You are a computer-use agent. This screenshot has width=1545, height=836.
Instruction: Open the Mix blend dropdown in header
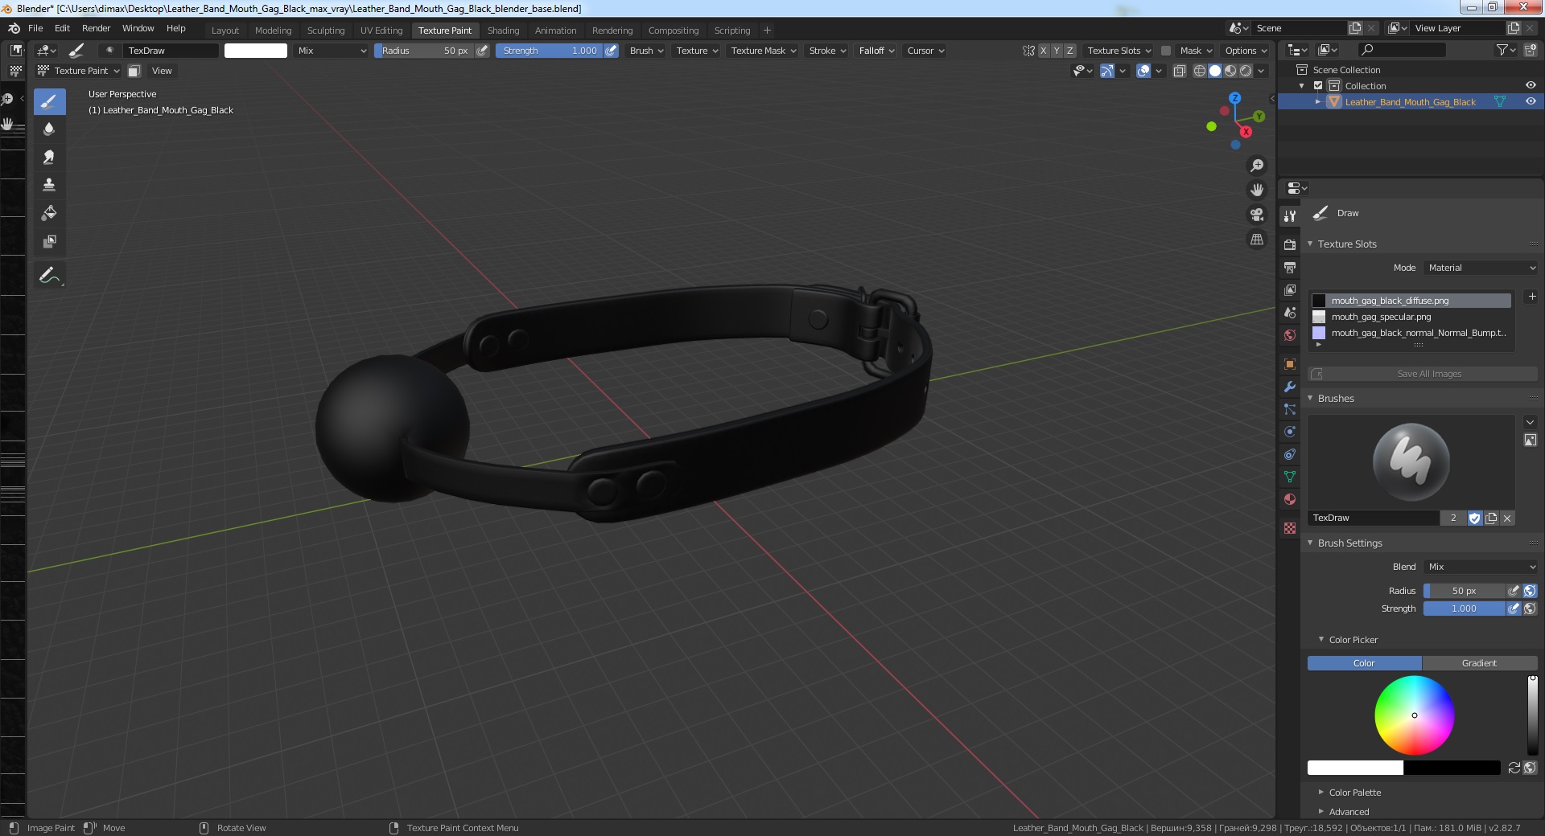click(331, 51)
